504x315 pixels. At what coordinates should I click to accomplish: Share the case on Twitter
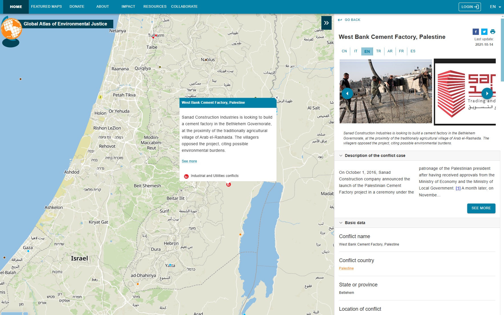point(484,32)
